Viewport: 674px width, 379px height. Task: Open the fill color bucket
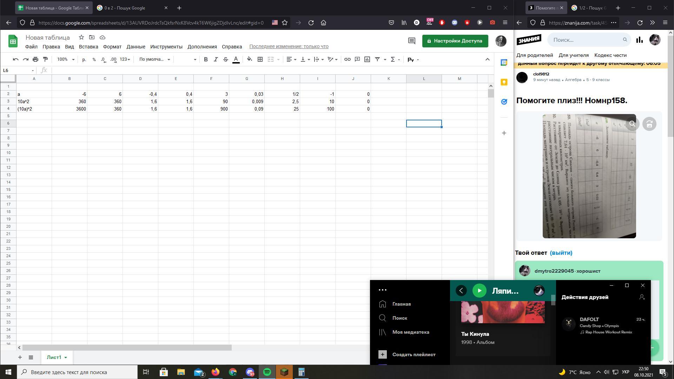(250, 60)
